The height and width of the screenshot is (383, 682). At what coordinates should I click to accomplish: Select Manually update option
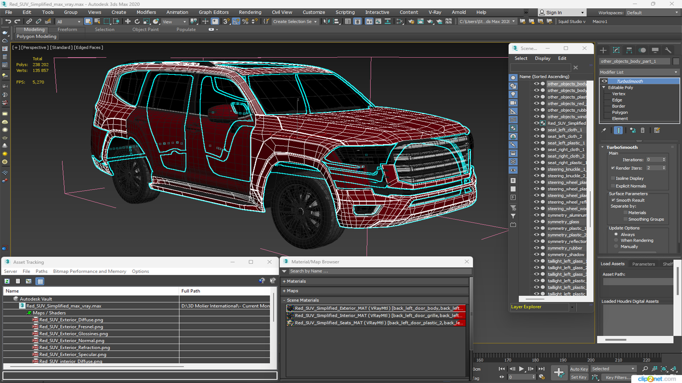616,247
